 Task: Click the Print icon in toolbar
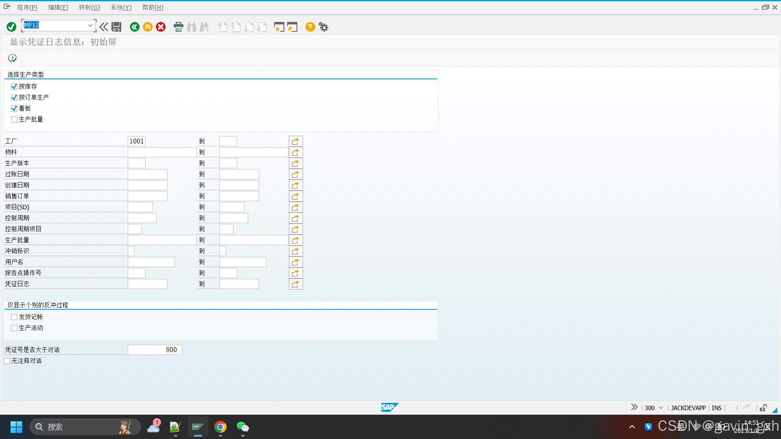[178, 27]
